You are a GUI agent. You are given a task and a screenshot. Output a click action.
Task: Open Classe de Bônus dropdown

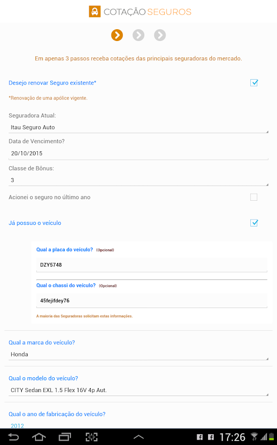138,180
